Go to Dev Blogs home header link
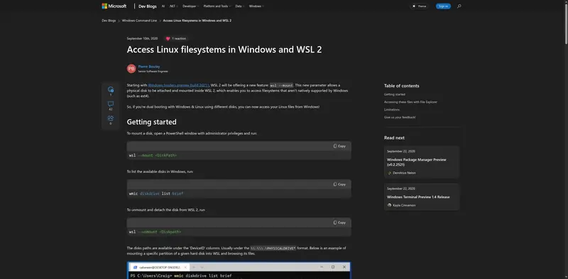The height and width of the screenshot is (279, 568). click(x=147, y=6)
